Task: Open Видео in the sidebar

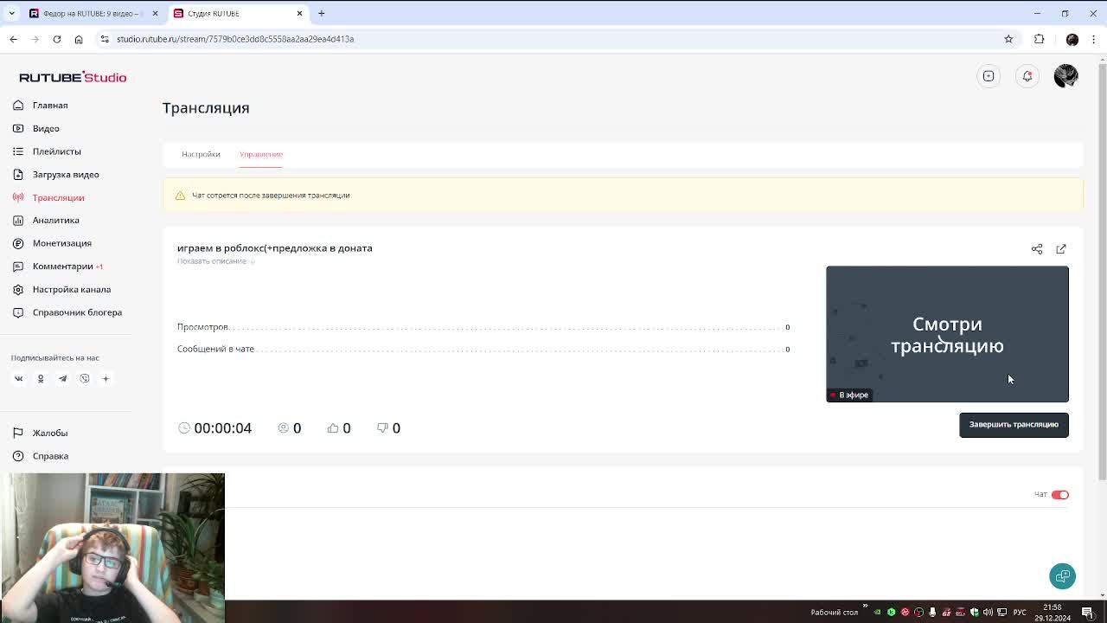Action: tap(46, 128)
